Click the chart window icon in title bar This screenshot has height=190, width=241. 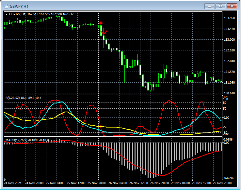tap(5, 6)
